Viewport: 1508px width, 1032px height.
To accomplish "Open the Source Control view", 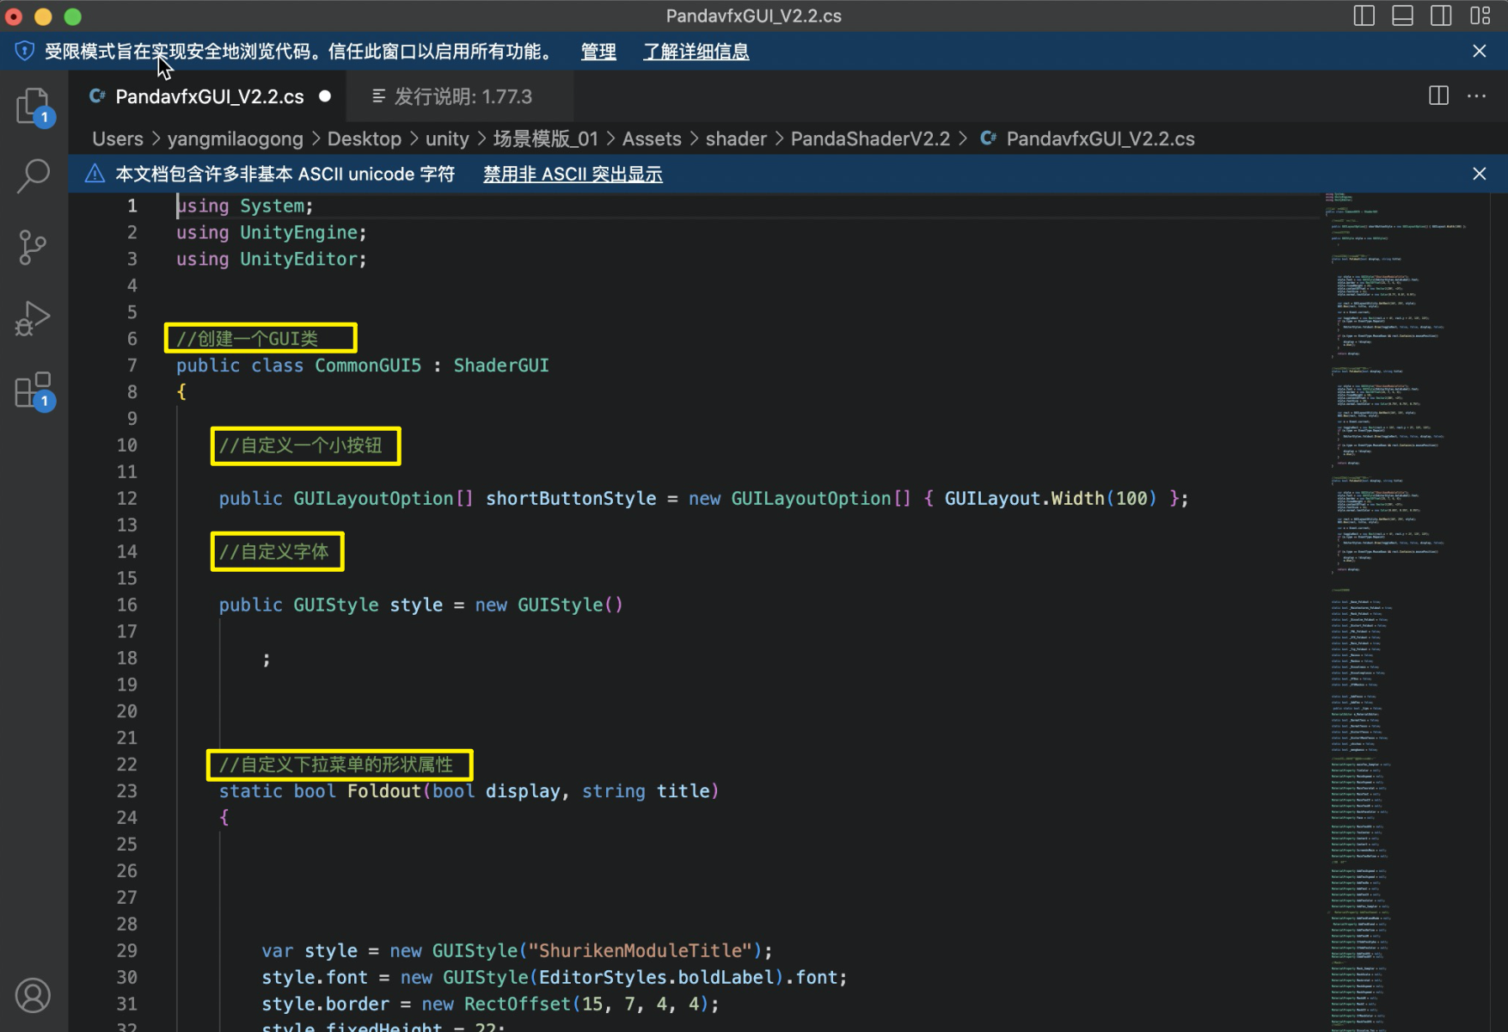I will [x=34, y=248].
